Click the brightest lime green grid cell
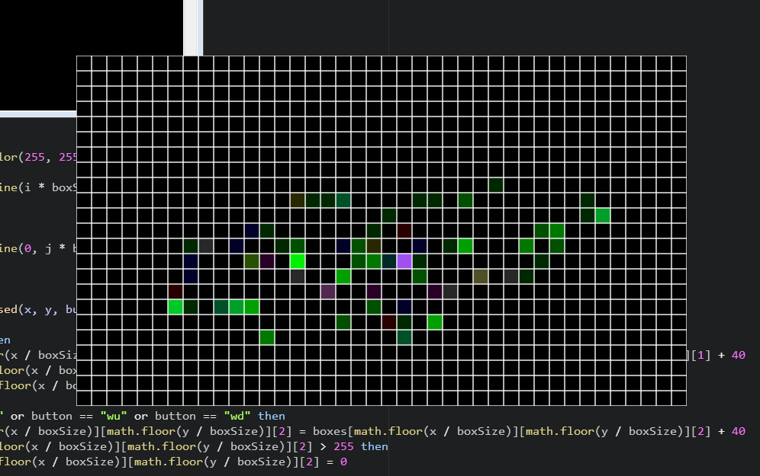The height and width of the screenshot is (476, 760). click(298, 261)
